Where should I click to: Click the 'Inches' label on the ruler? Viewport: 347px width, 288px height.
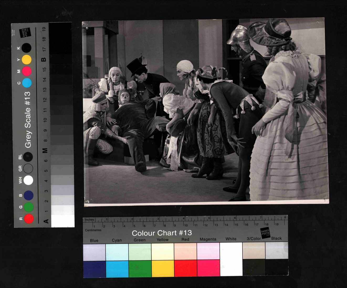click(90, 220)
